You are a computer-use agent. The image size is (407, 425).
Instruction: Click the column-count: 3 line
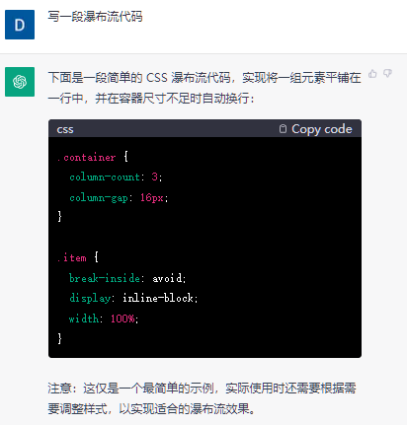(116, 177)
